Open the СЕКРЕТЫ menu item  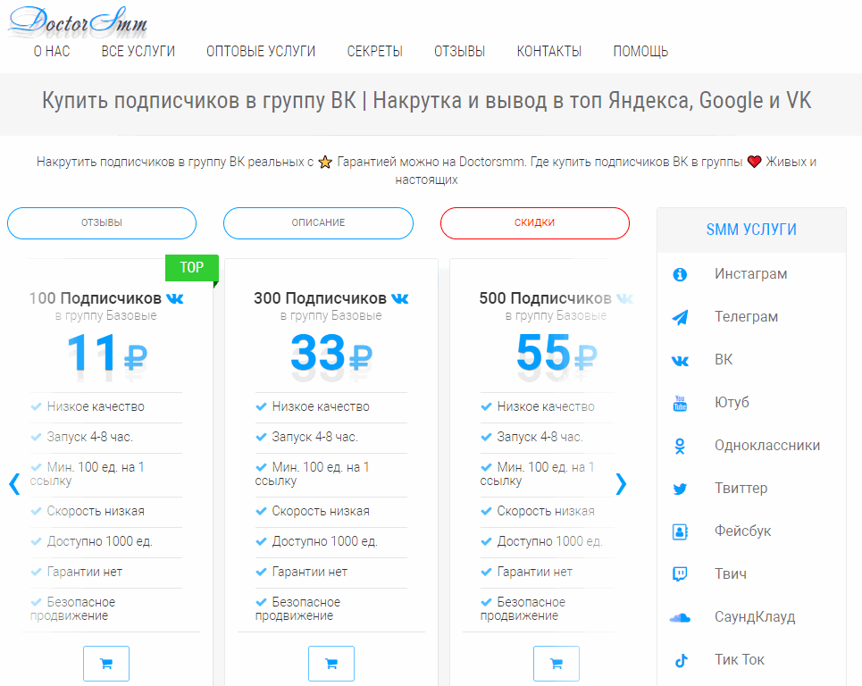pos(375,52)
